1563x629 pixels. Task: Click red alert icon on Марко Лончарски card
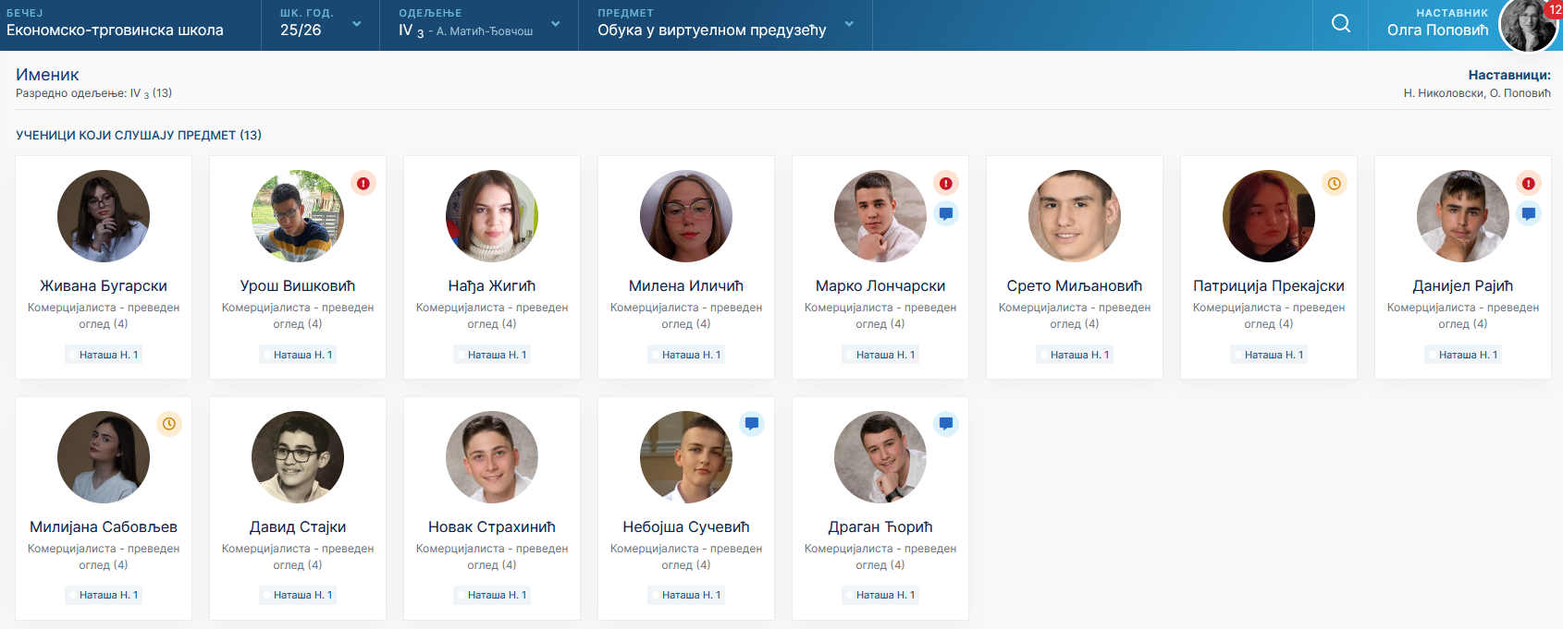click(945, 184)
